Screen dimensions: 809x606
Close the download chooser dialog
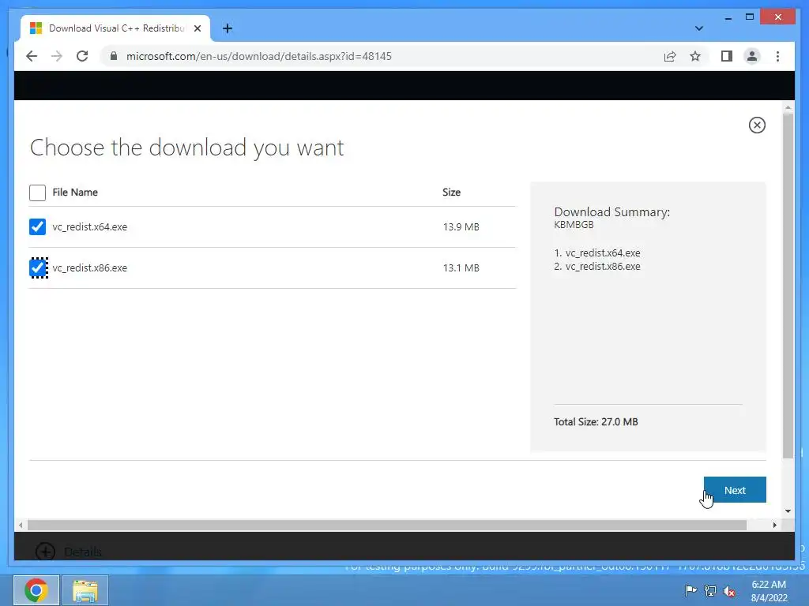(757, 125)
